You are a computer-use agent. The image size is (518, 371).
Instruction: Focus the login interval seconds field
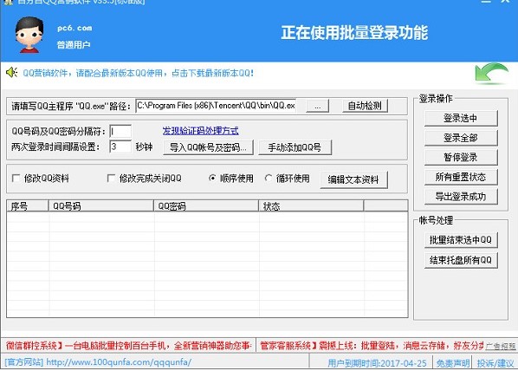tap(120, 146)
